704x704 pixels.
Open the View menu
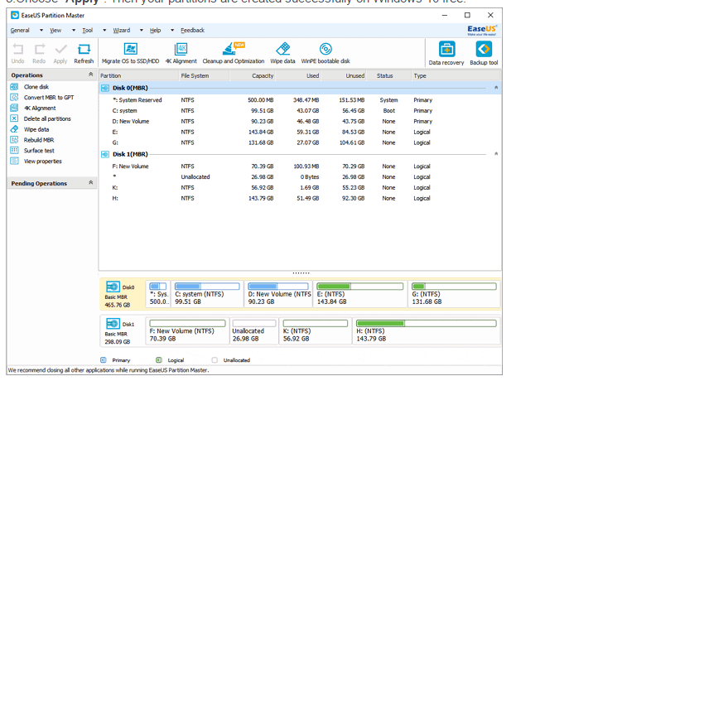[55, 31]
